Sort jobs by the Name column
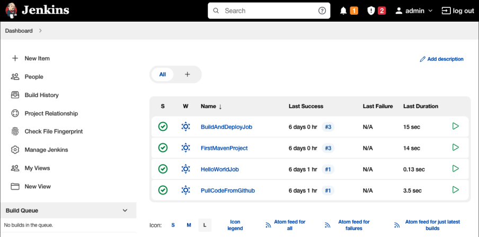This screenshot has height=237, width=479. [x=211, y=106]
